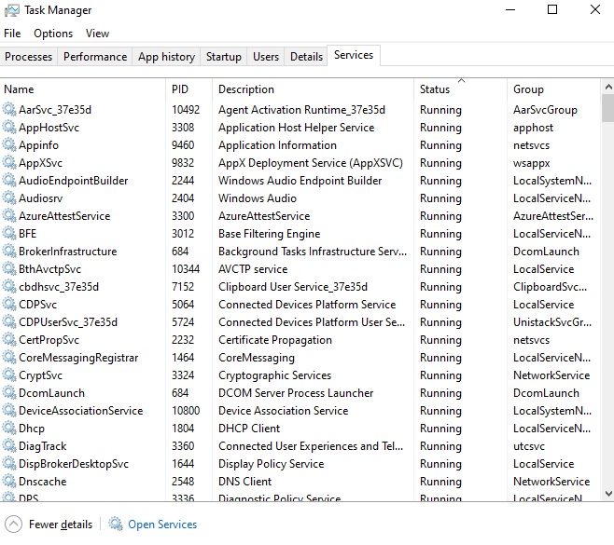Image resolution: width=614 pixels, height=545 pixels.
Task: Click the Cryptographic Services description
Action: pyautogui.click(x=275, y=375)
